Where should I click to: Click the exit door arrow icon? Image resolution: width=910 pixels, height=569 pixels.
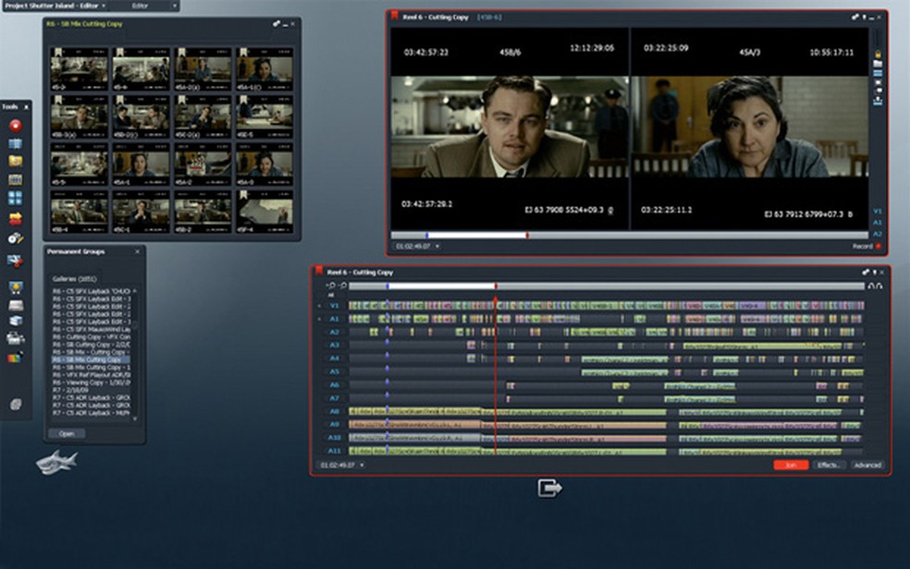[549, 488]
